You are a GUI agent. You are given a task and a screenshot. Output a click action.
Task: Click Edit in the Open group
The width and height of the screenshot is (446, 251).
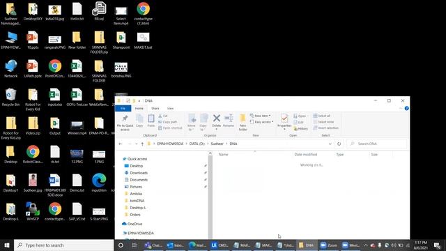[299, 122]
